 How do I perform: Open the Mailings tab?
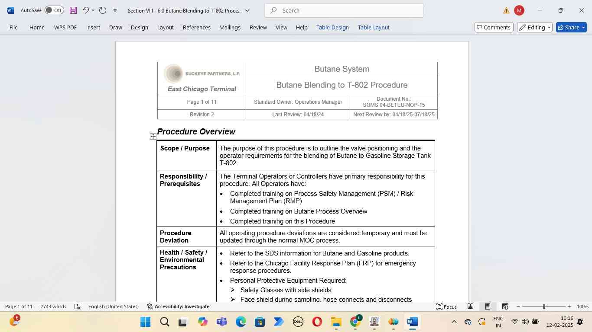pyautogui.click(x=230, y=27)
